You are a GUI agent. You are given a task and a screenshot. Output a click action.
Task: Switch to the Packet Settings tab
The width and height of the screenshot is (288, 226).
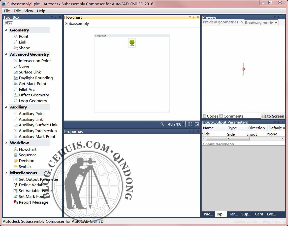pyautogui.click(x=208, y=214)
